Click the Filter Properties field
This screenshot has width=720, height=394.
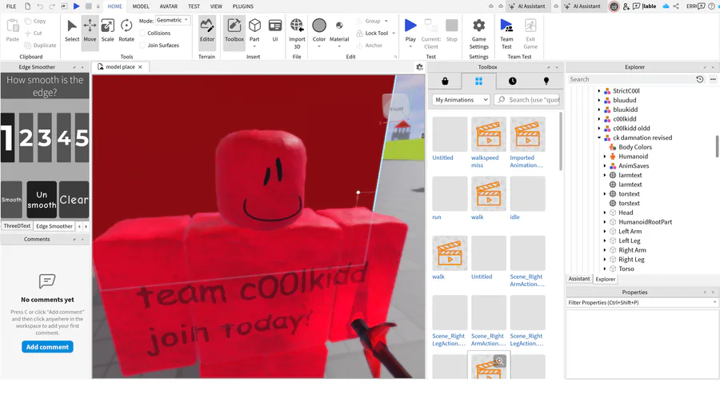(x=642, y=303)
